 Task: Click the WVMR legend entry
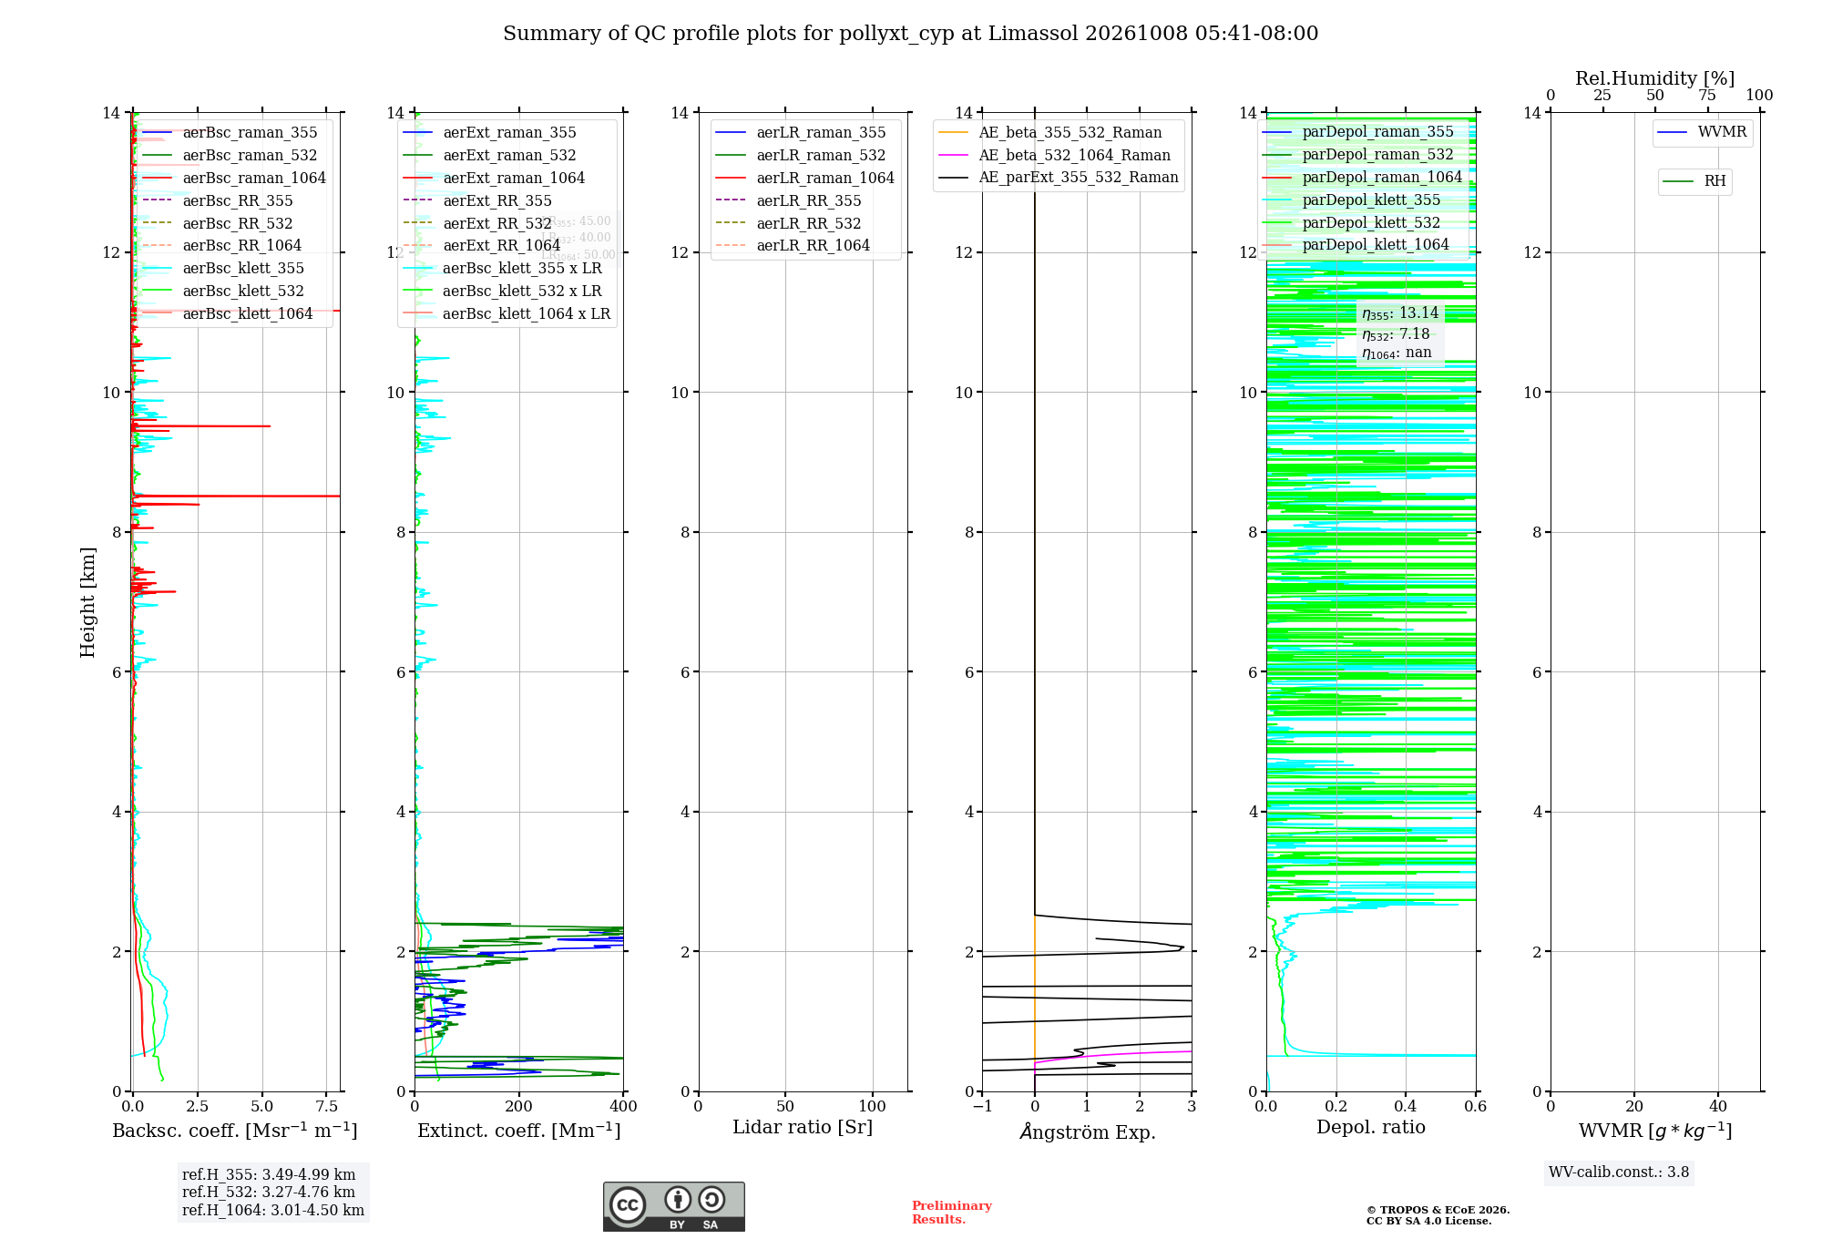pyautogui.click(x=1703, y=132)
